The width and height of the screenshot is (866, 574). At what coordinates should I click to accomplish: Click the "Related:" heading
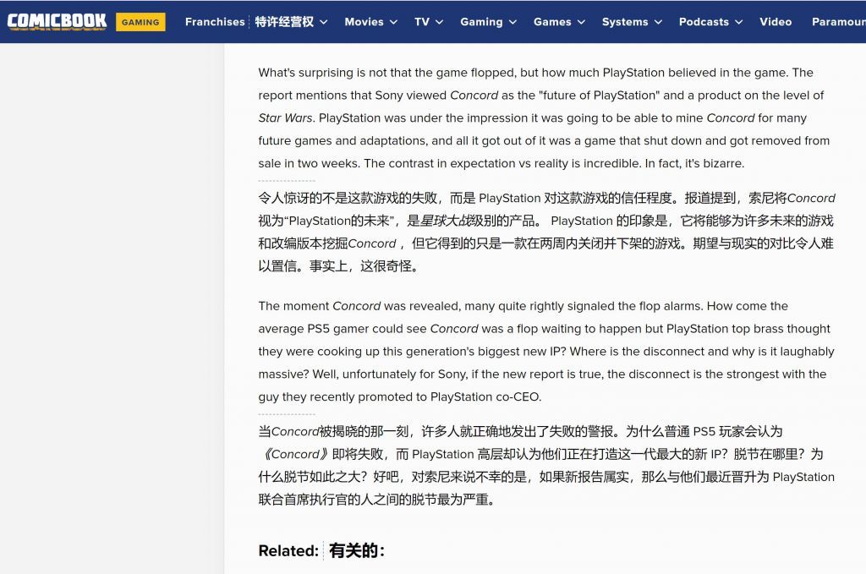[288, 551]
